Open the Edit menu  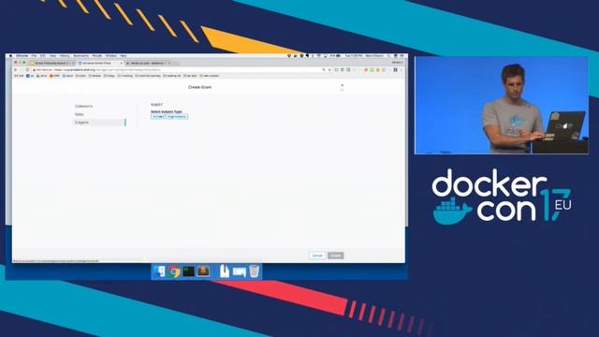coord(43,56)
